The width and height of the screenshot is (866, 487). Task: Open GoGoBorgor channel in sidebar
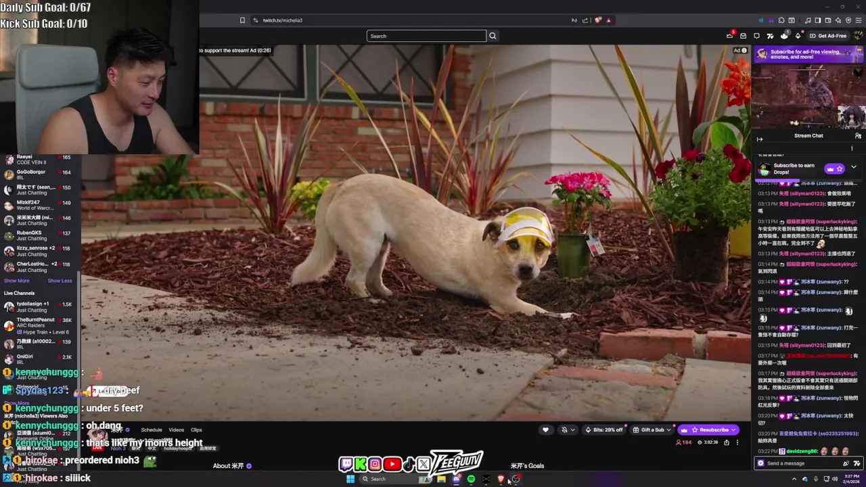[39, 175]
